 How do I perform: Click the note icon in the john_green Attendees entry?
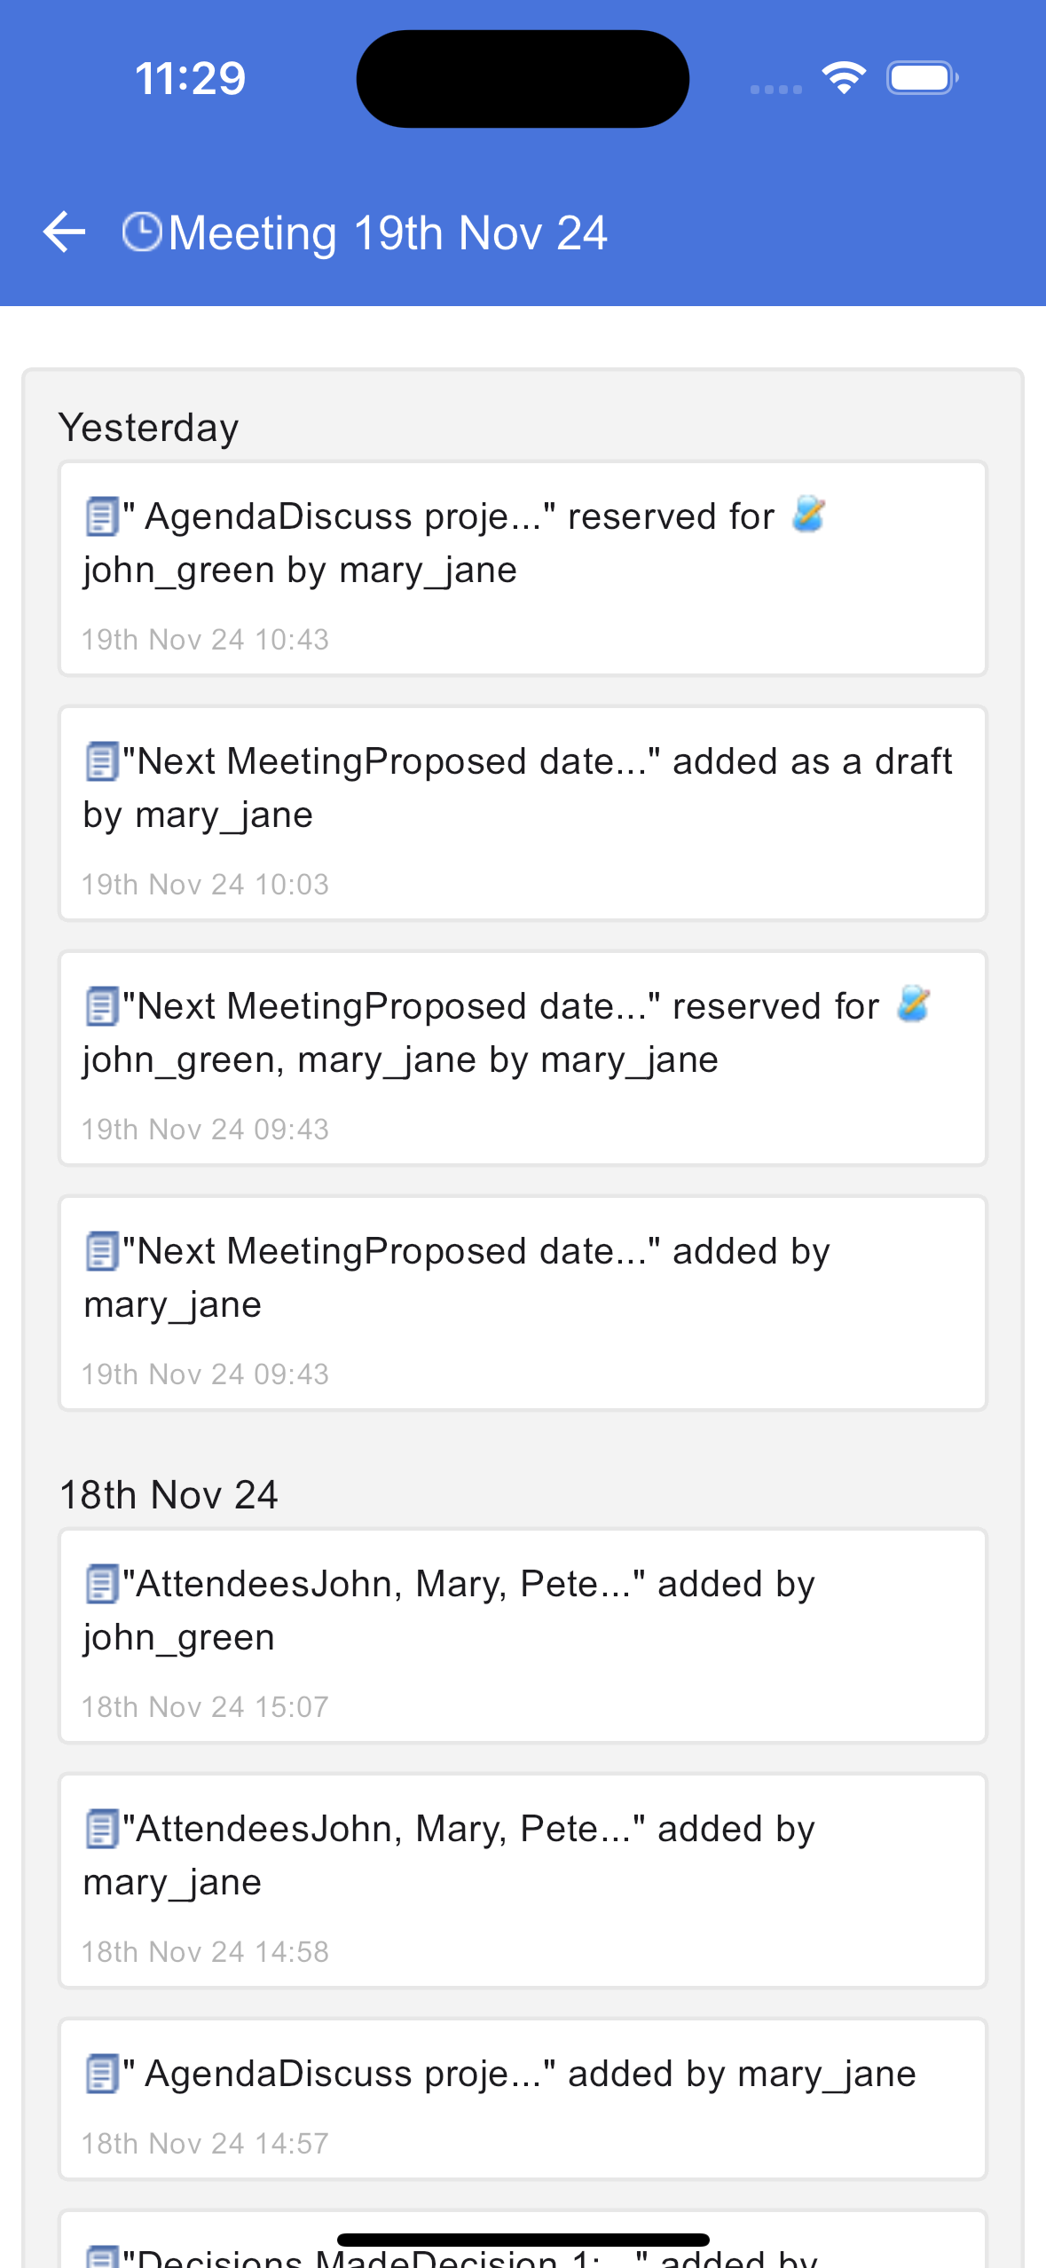tap(102, 1584)
